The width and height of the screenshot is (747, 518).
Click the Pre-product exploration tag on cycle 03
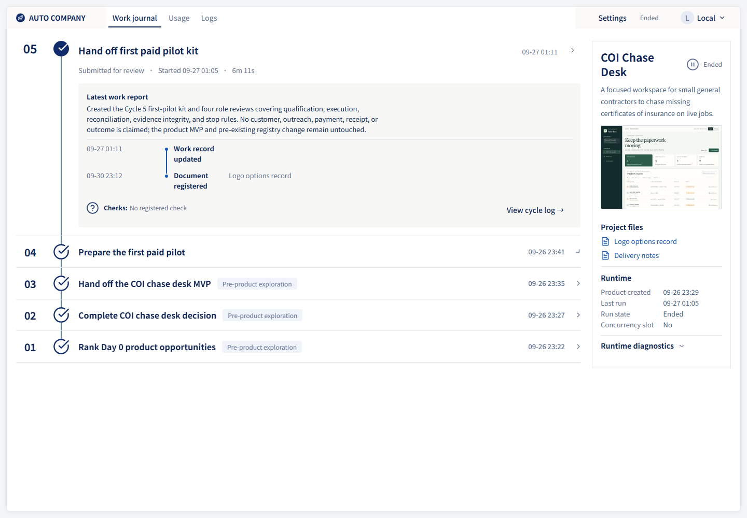coord(257,284)
